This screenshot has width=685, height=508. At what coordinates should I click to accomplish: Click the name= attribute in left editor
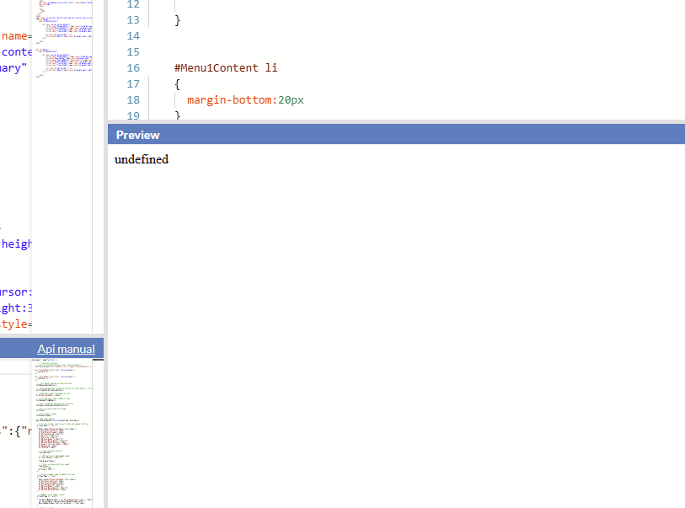[x=15, y=36]
